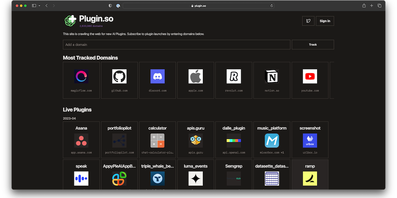Click the Track button
The height and width of the screenshot is (198, 397).
point(313,44)
